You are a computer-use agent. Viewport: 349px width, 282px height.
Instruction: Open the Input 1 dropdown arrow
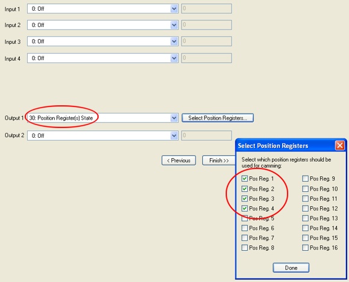(x=174, y=9)
